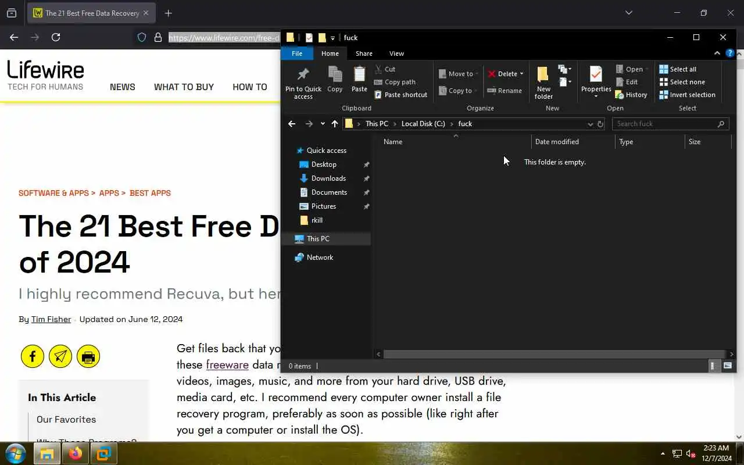Screen dimensions: 744x465
Task: Open the File Explorer help icon
Action: [x=730, y=53]
